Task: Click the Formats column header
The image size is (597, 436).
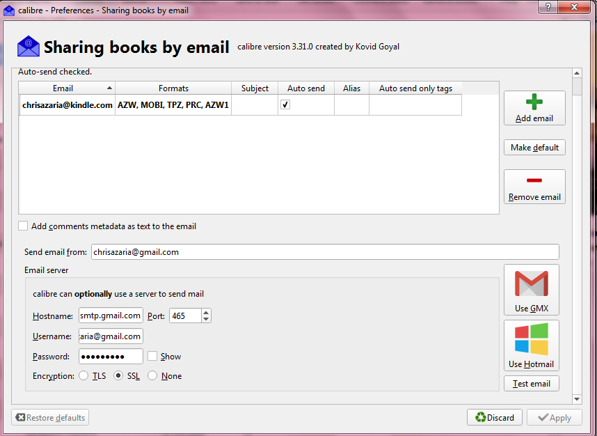Action: [x=173, y=88]
